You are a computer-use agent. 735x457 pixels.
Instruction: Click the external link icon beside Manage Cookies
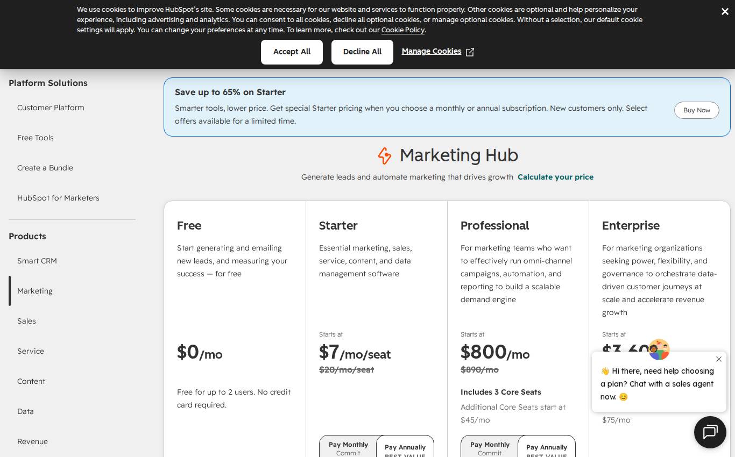pos(470,52)
